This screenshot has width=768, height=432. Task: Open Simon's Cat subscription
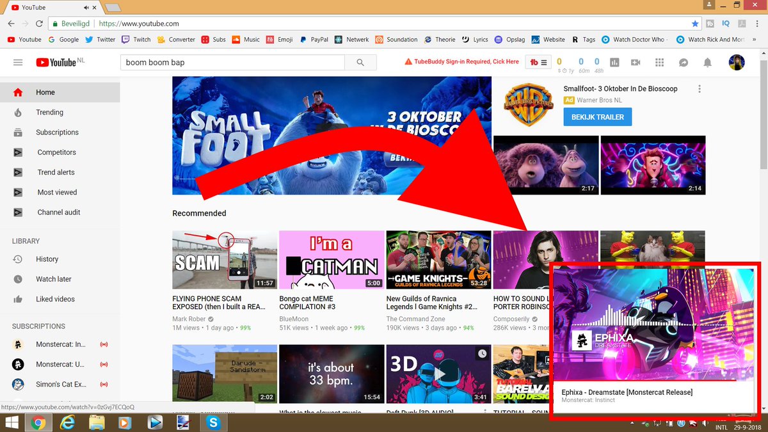click(60, 384)
